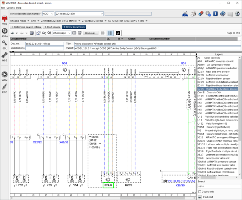Open the Help menu
This screenshot has height=200, width=242.
coord(19,8)
